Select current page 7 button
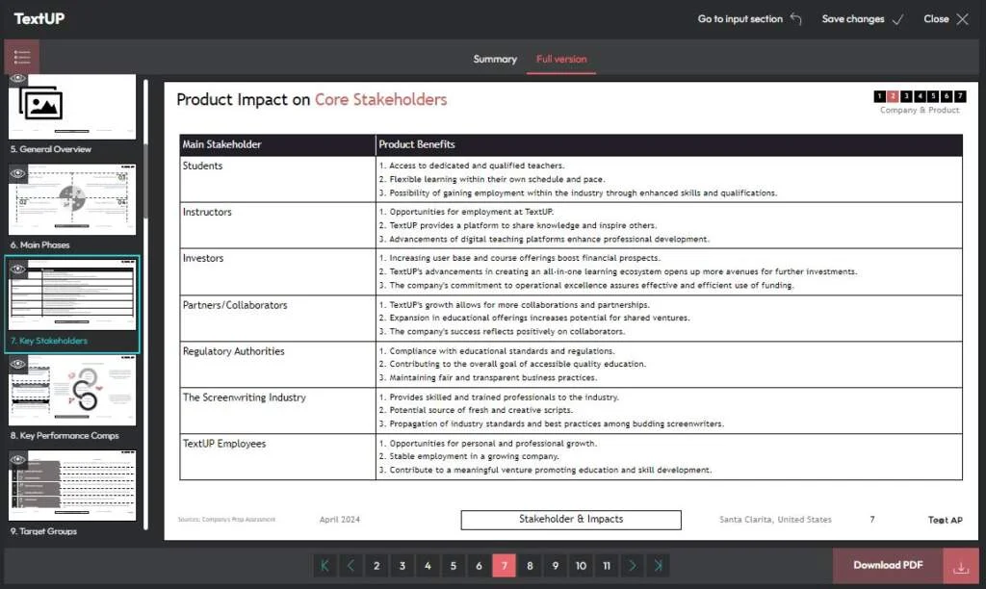 pos(505,566)
